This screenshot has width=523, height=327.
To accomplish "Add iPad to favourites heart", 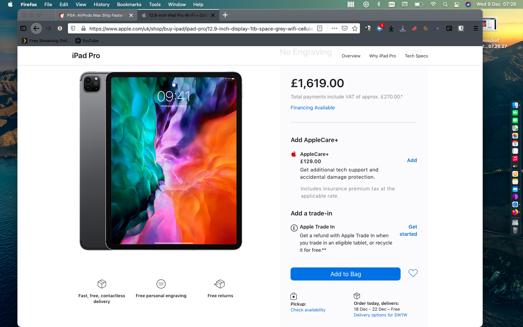I will 413,273.
